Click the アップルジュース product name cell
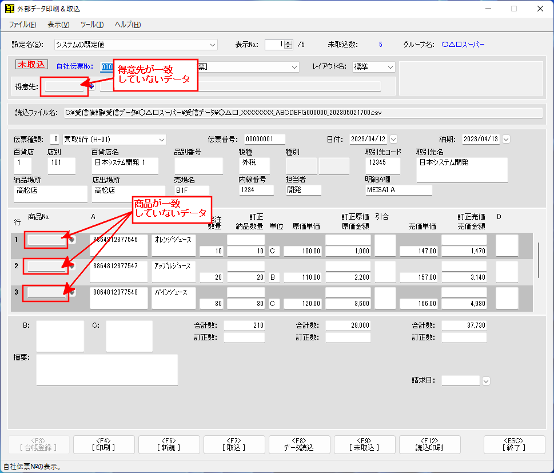 point(173,272)
